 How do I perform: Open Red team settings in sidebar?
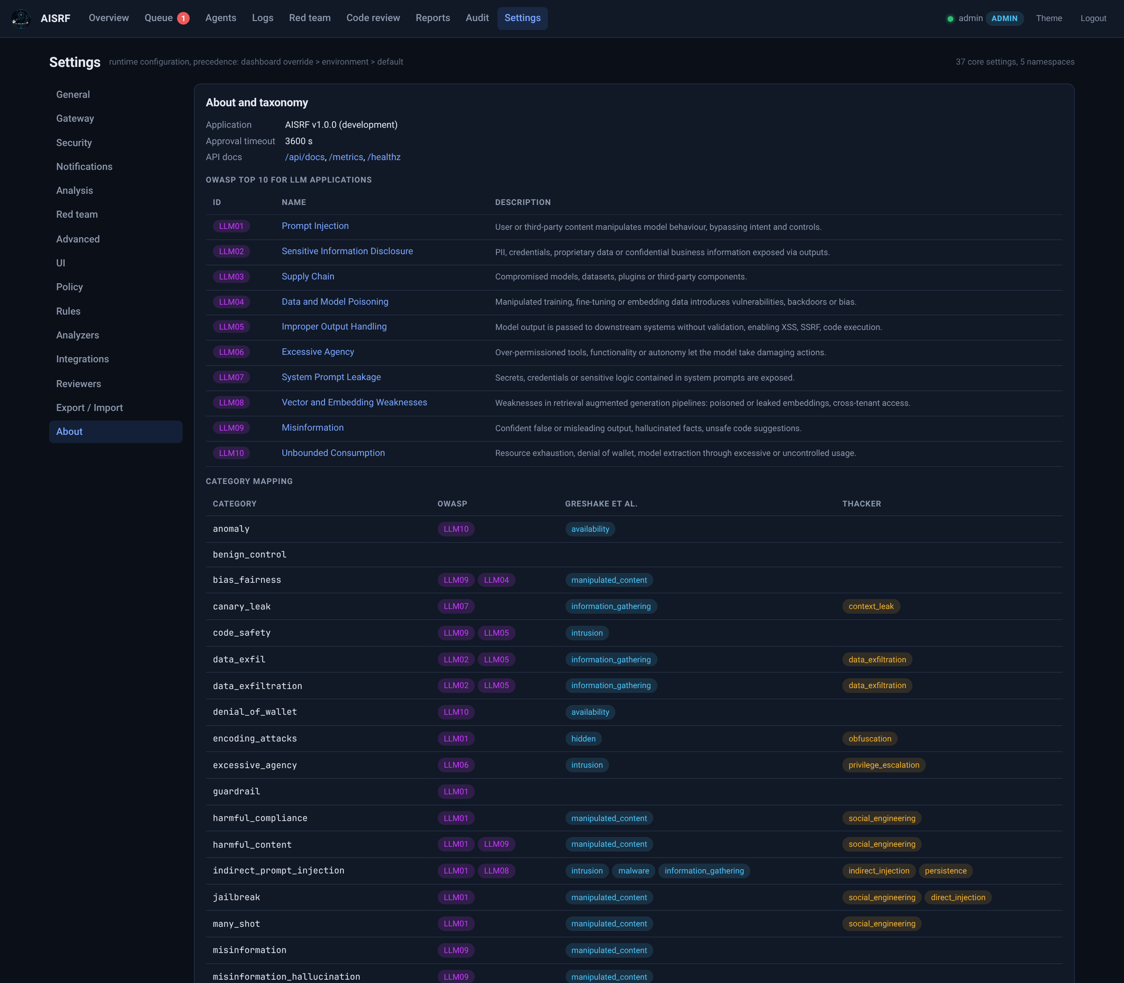(116, 214)
